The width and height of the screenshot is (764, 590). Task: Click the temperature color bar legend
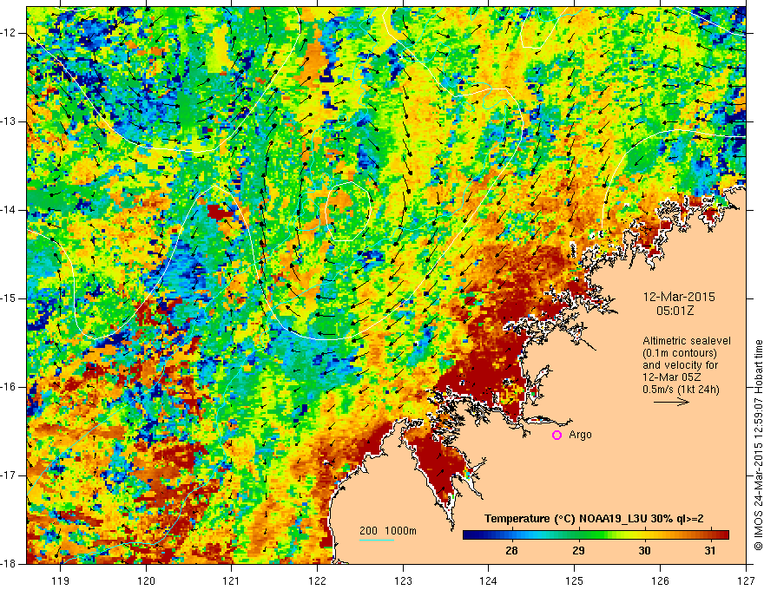(x=596, y=534)
